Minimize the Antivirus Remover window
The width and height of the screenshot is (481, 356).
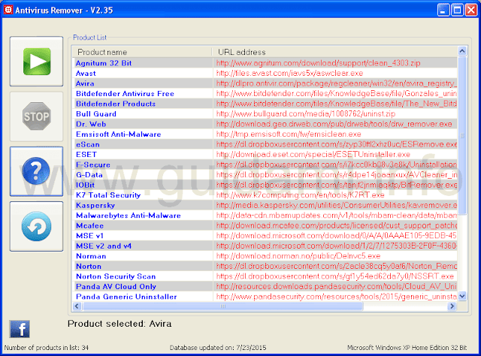click(443, 10)
